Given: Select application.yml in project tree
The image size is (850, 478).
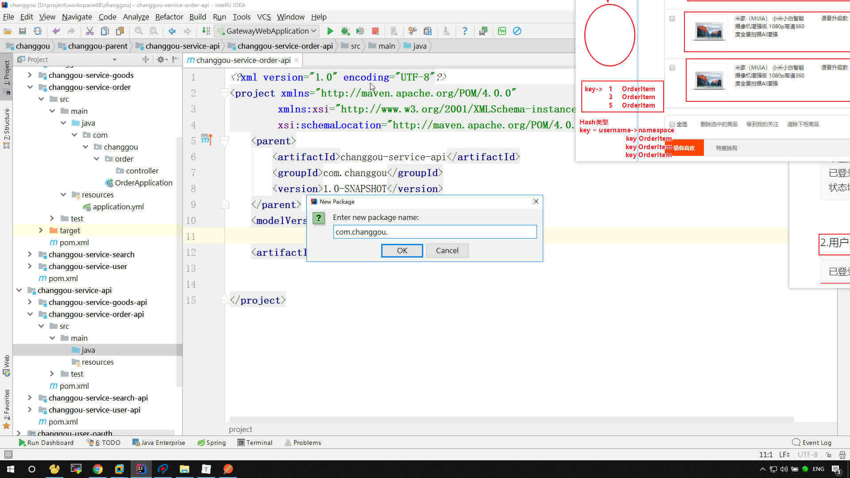Looking at the screenshot, I should tap(113, 207).
